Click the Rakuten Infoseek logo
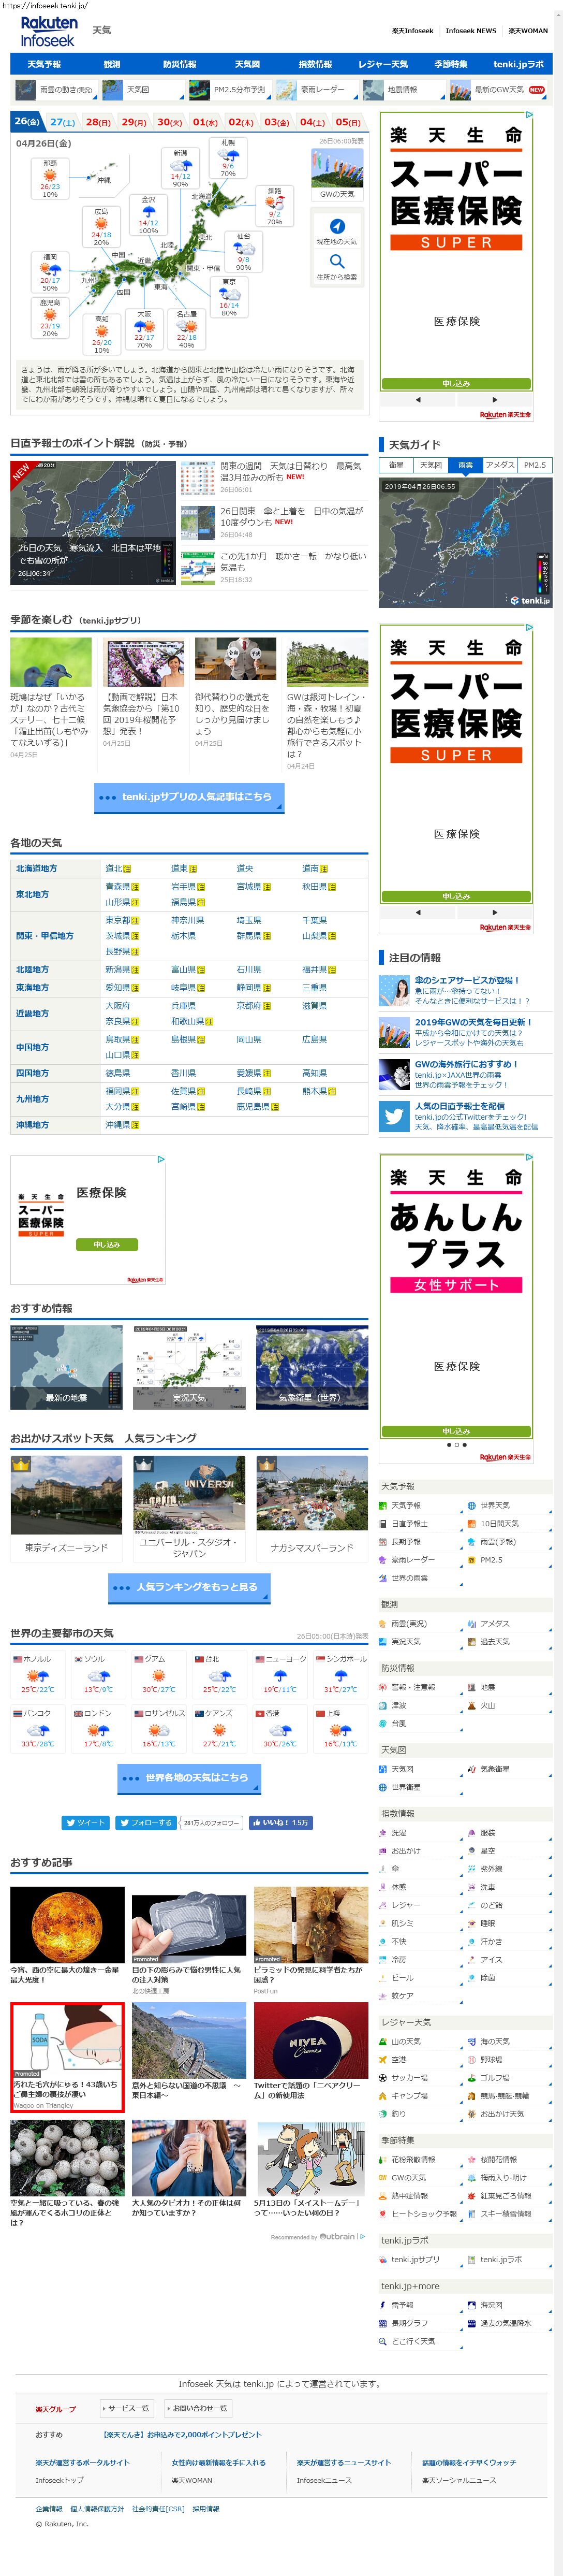This screenshot has width=563, height=2576. coord(48,31)
